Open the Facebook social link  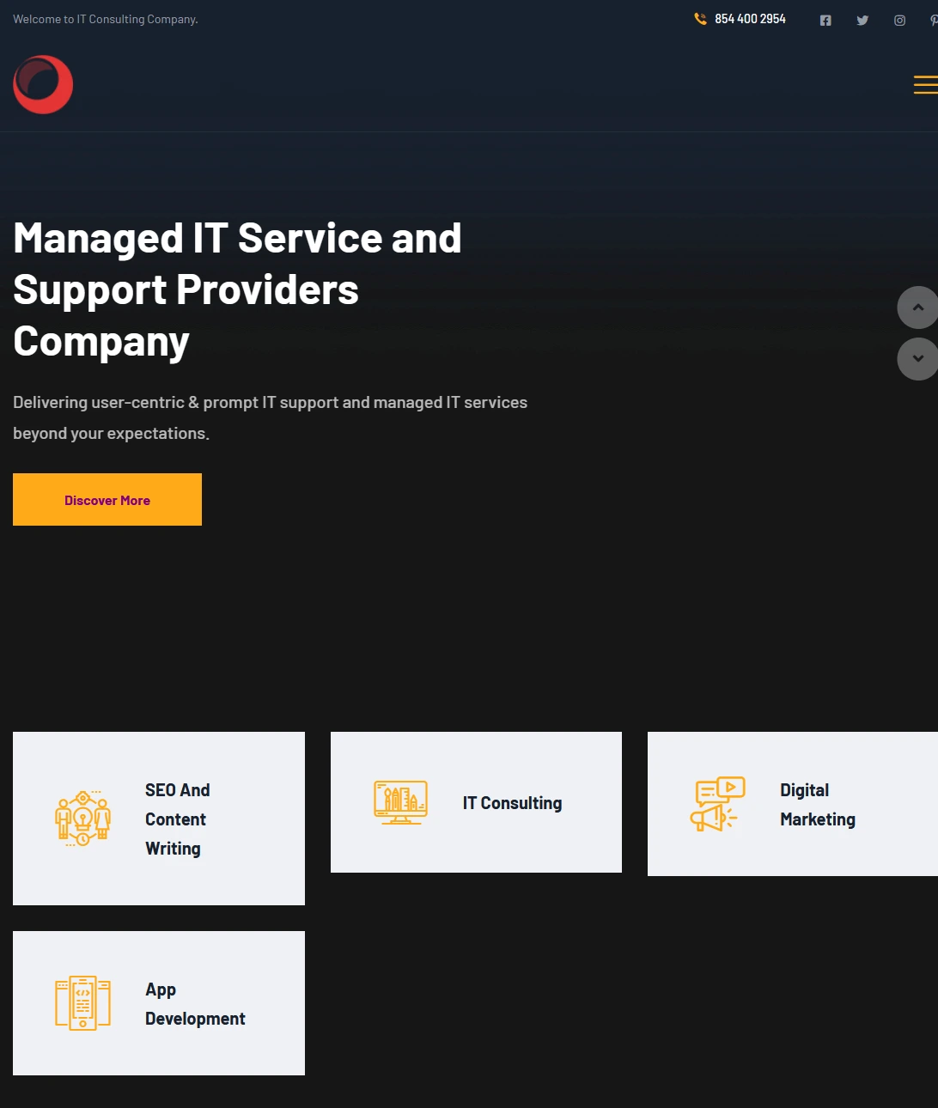825,20
